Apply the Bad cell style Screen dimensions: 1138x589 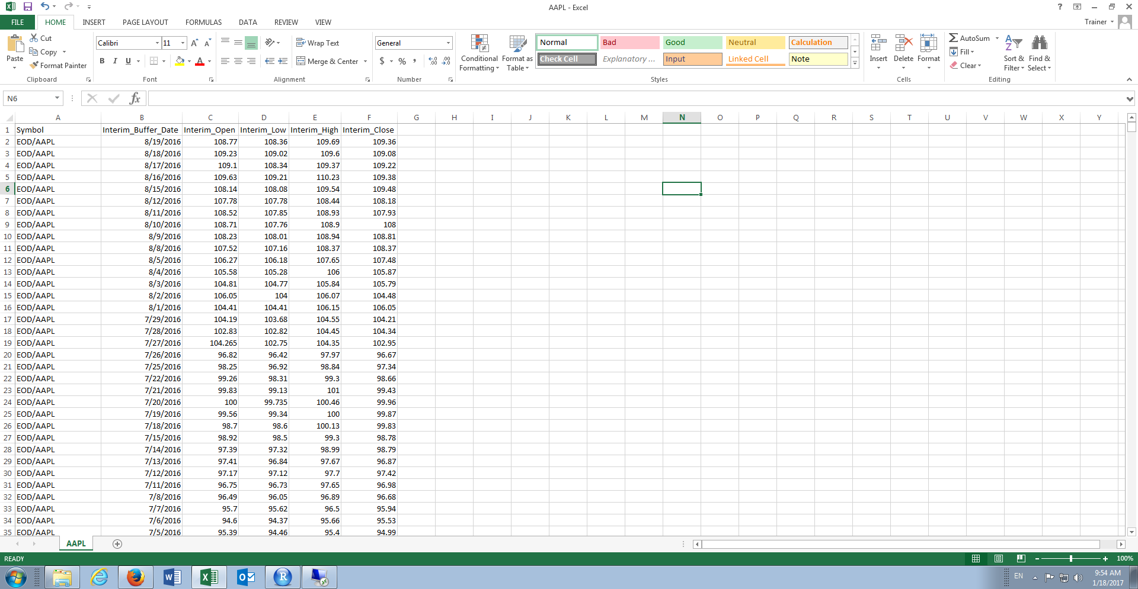point(629,43)
